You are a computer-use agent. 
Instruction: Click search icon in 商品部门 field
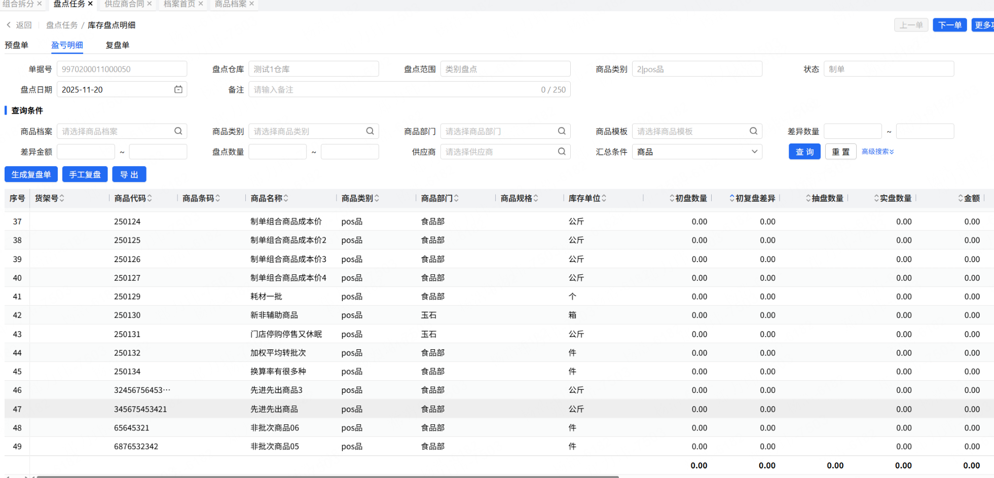[x=562, y=131]
